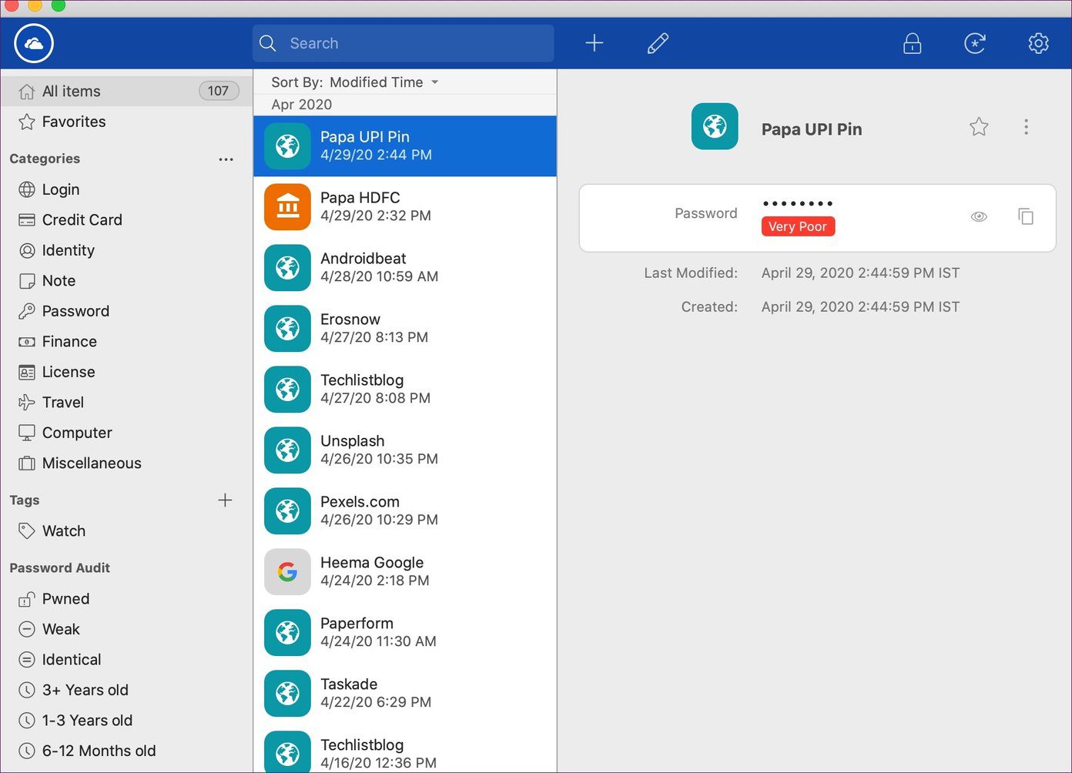Edit item using the pencil icon
This screenshot has height=773, width=1072.
click(658, 43)
